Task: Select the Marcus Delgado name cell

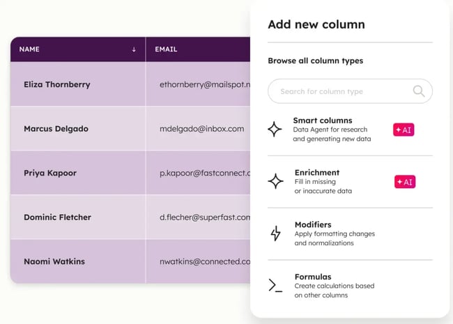Action: click(56, 129)
